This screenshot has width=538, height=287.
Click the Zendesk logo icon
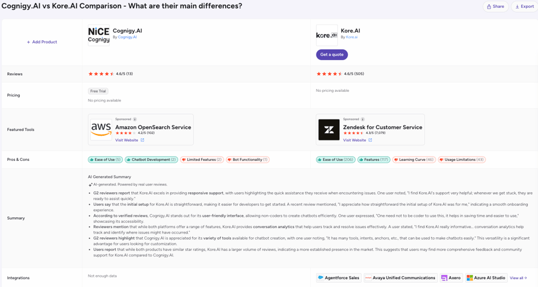(329, 130)
